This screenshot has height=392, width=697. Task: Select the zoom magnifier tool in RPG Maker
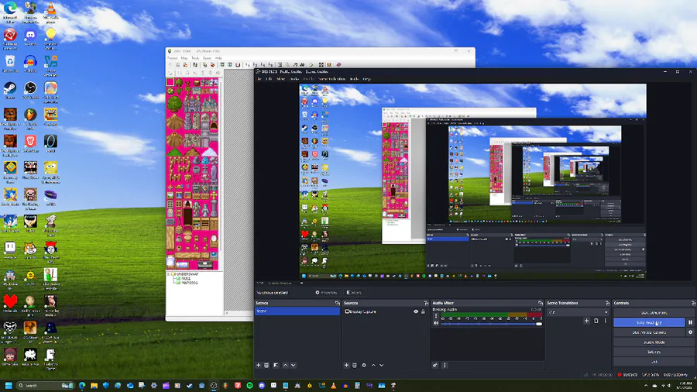(x=187, y=73)
